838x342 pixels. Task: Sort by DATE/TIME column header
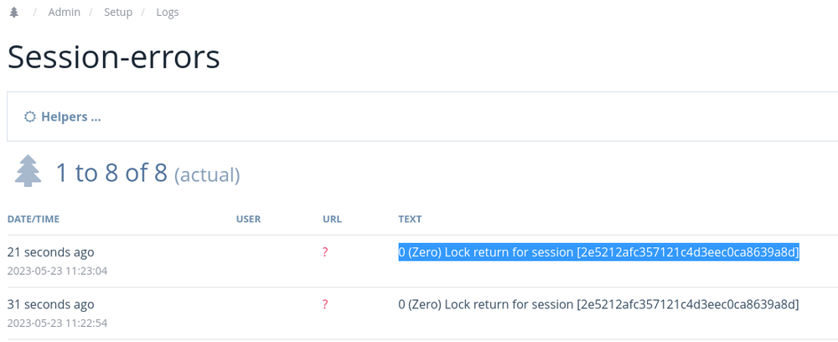tap(34, 219)
